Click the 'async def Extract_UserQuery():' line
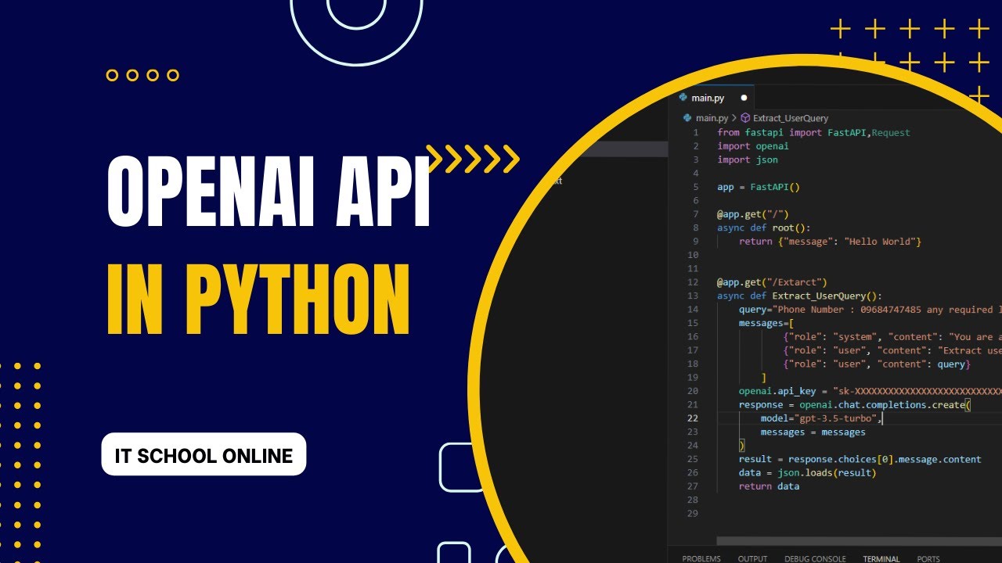Screen dimensions: 1002x563 800,296
